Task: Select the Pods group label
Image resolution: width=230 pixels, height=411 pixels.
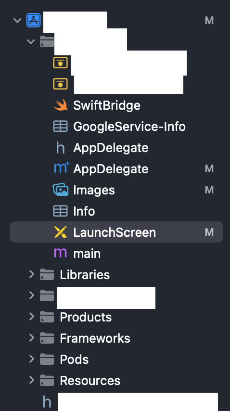Action: click(x=74, y=360)
